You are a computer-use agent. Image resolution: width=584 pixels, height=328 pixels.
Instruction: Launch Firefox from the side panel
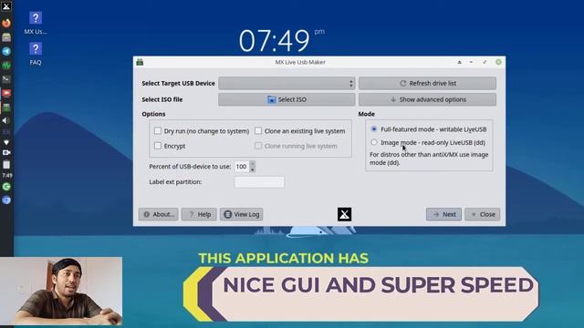coord(6,23)
